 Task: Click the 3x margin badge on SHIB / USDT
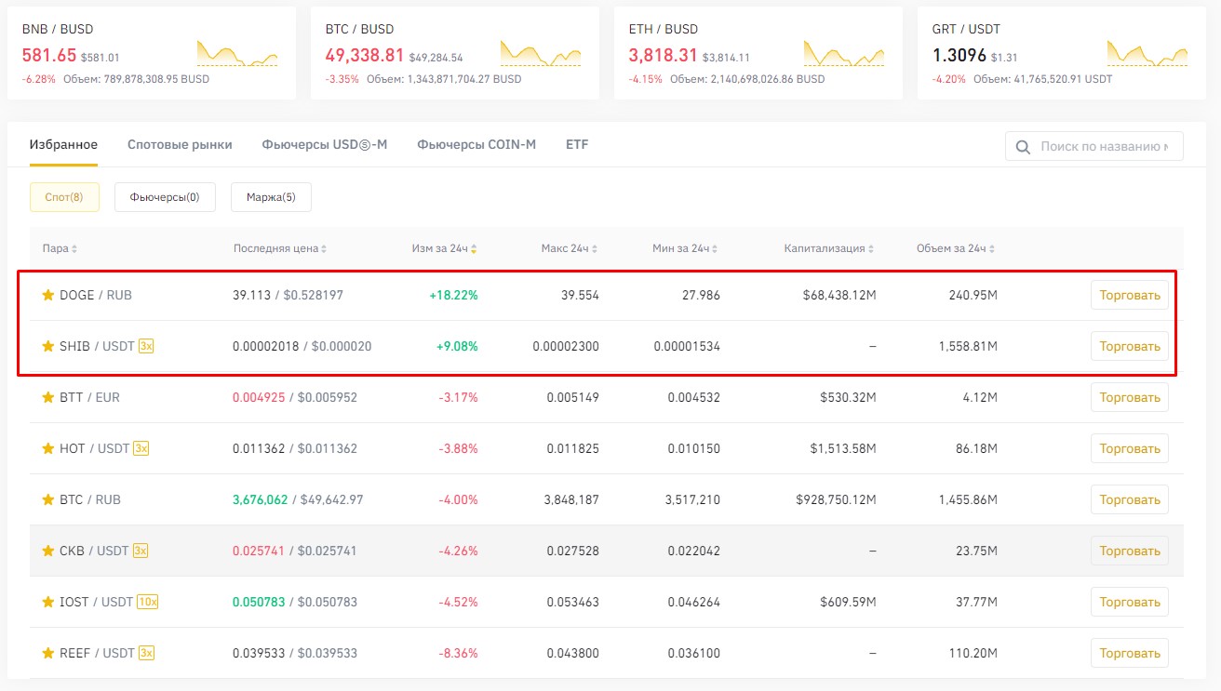[x=146, y=346]
